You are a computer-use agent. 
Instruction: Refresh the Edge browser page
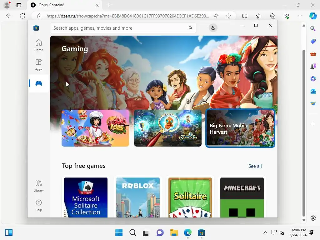click(22, 16)
